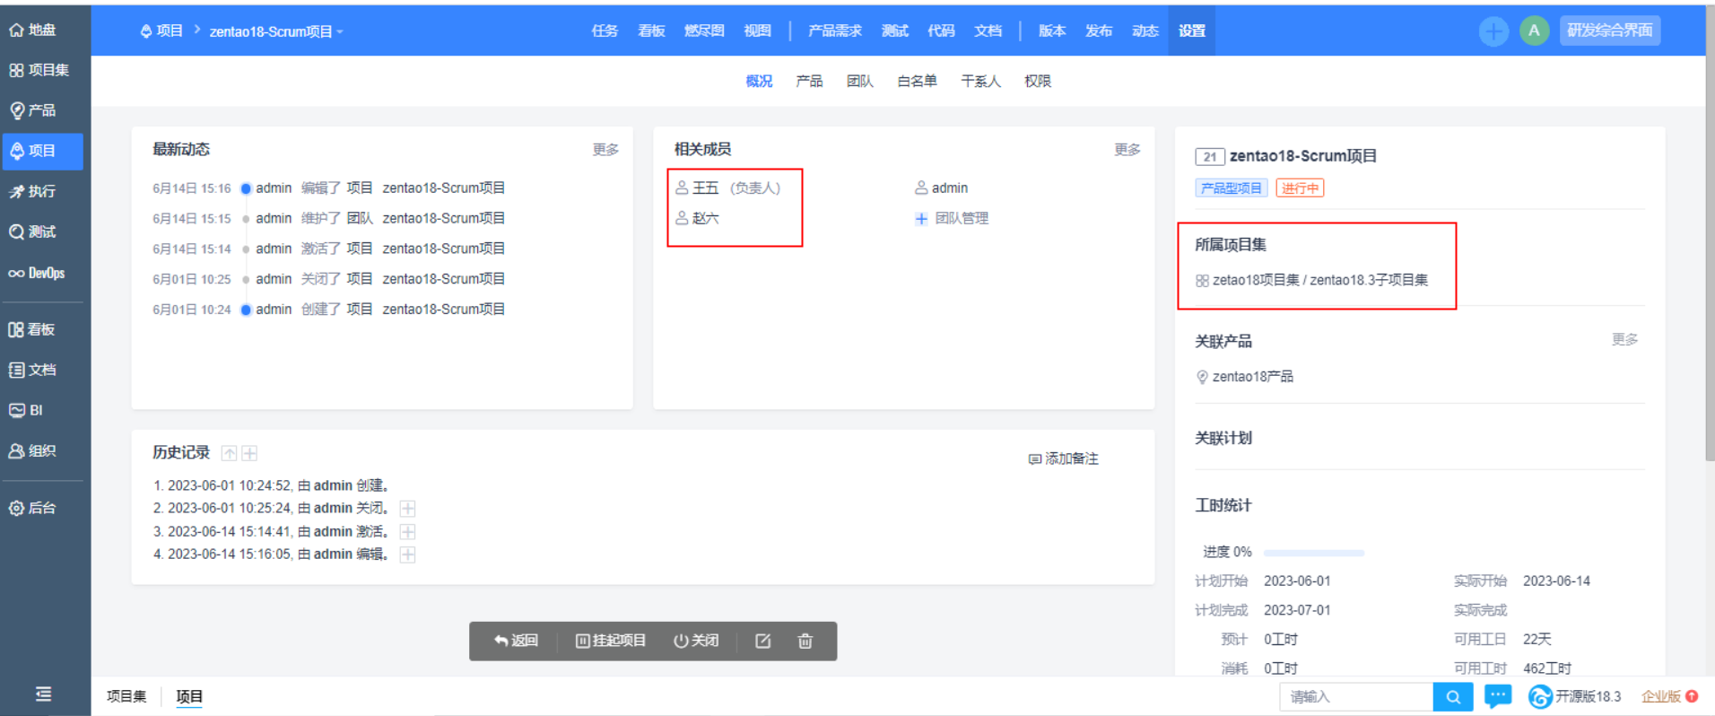
Task: Expand history record 2 关闭 details
Action: point(407,509)
